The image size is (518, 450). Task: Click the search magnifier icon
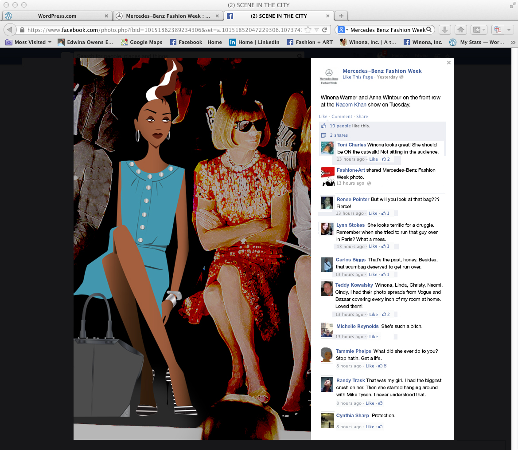429,30
